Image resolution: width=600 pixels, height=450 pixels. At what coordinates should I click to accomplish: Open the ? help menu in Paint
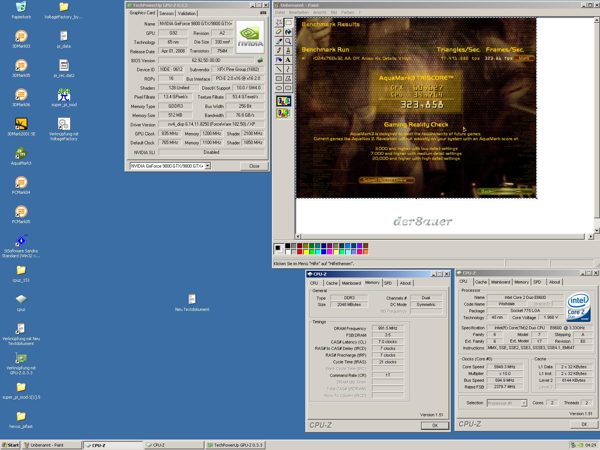point(359,12)
